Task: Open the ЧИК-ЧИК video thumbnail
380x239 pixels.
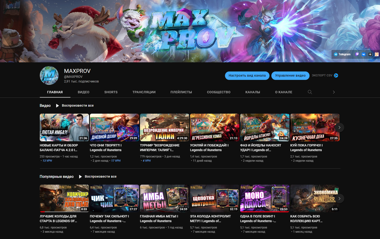Action: tap(114, 198)
